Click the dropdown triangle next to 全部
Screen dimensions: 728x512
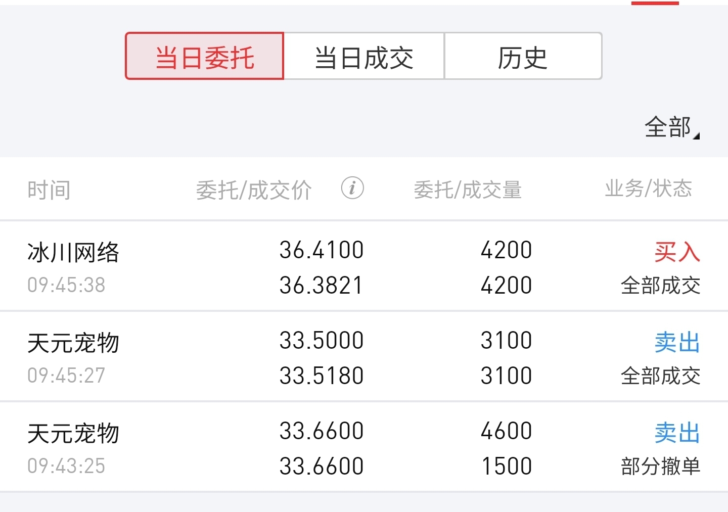pyautogui.click(x=696, y=135)
